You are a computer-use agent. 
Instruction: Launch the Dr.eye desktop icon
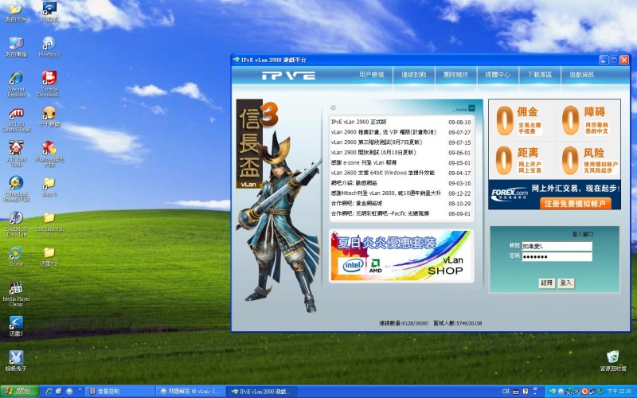pyautogui.click(x=16, y=256)
